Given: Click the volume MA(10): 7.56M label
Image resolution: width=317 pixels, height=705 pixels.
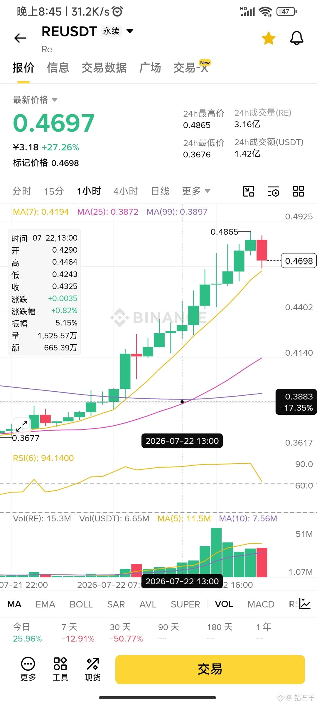Looking at the screenshot, I should point(248,518).
